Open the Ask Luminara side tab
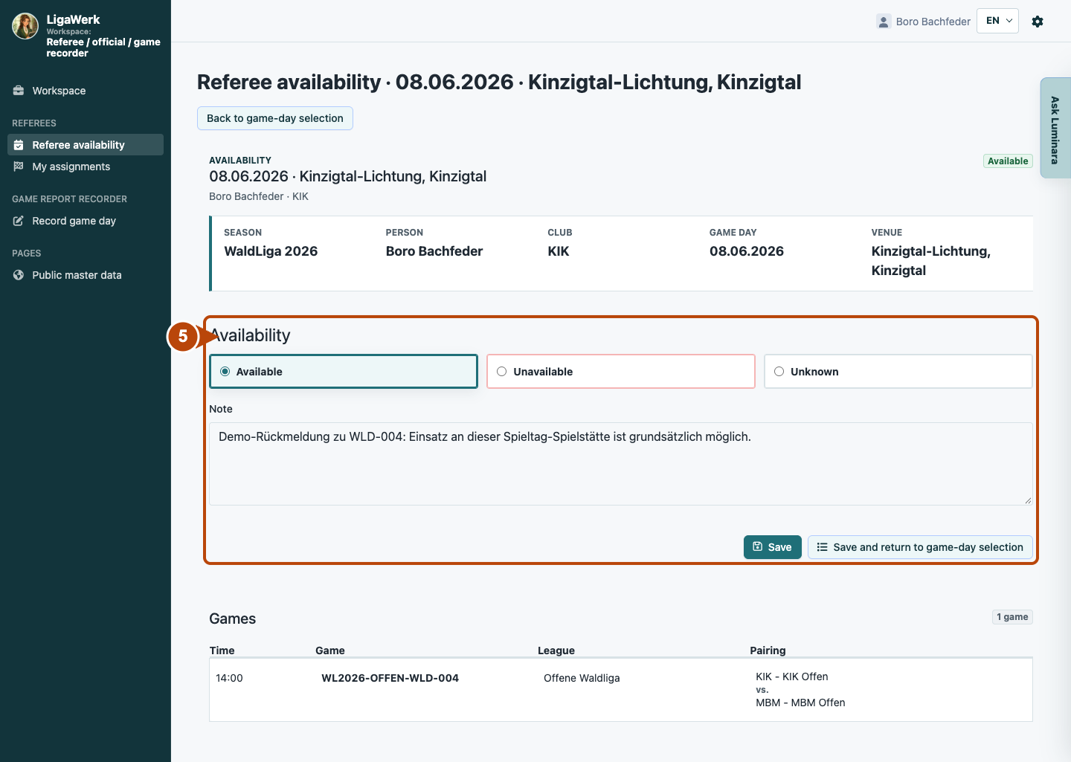Image resolution: width=1071 pixels, height=762 pixels. [x=1055, y=128]
